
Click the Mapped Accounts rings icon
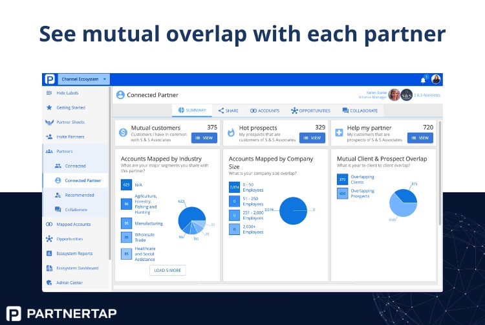[49, 224]
